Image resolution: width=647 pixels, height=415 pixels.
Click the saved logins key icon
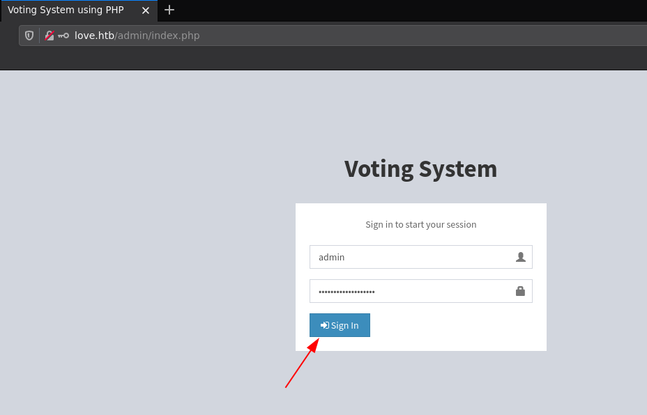click(x=63, y=36)
